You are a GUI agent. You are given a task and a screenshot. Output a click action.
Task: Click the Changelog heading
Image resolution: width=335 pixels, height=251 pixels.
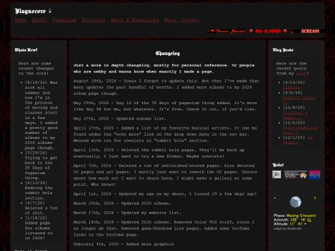click(167, 53)
